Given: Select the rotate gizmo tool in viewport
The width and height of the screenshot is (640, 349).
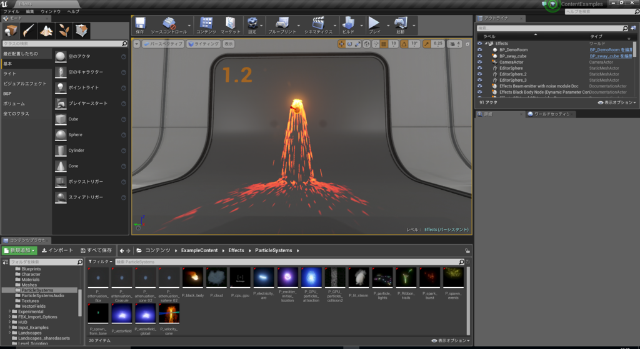Looking at the screenshot, I should point(349,44).
